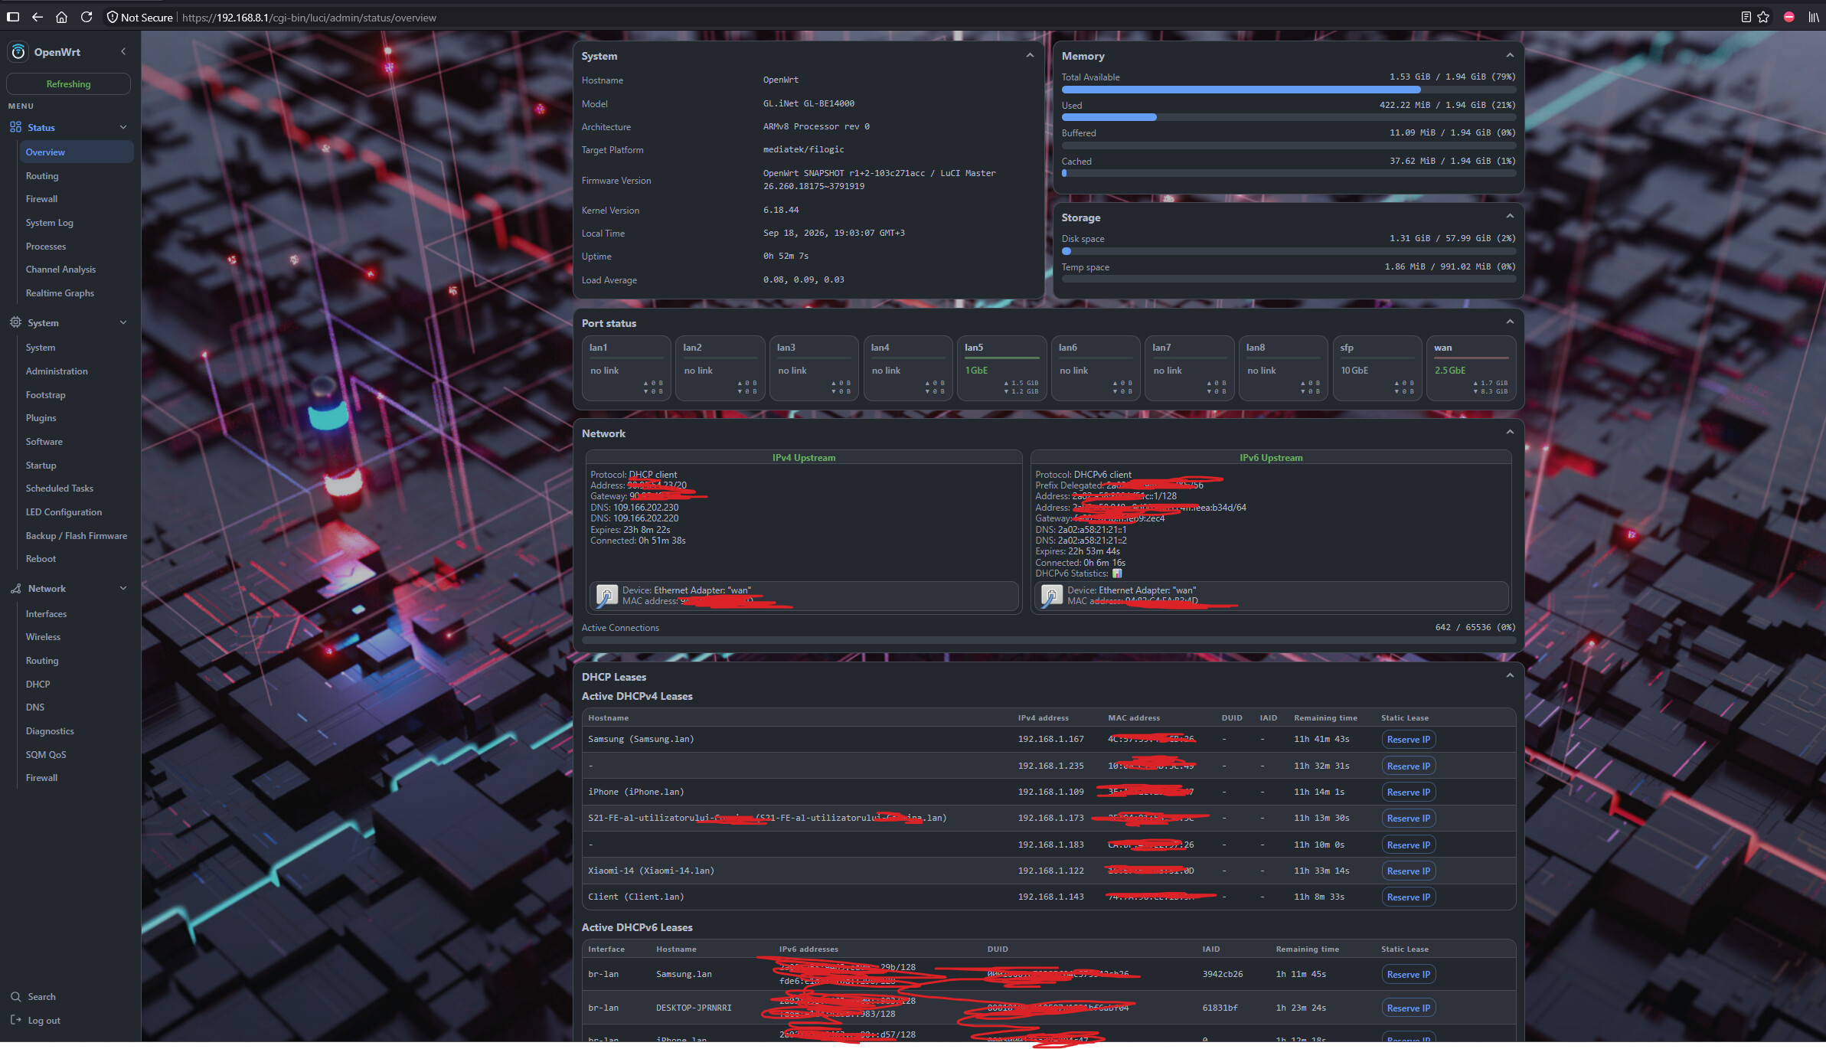The width and height of the screenshot is (1826, 1049).
Task: Go to browser home icon
Action: (x=61, y=17)
